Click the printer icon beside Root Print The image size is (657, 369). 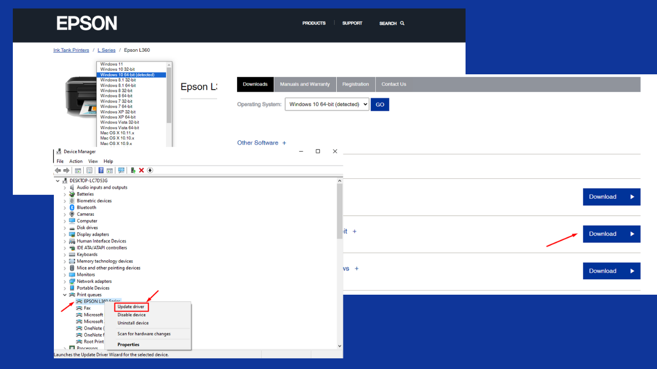tap(79, 342)
